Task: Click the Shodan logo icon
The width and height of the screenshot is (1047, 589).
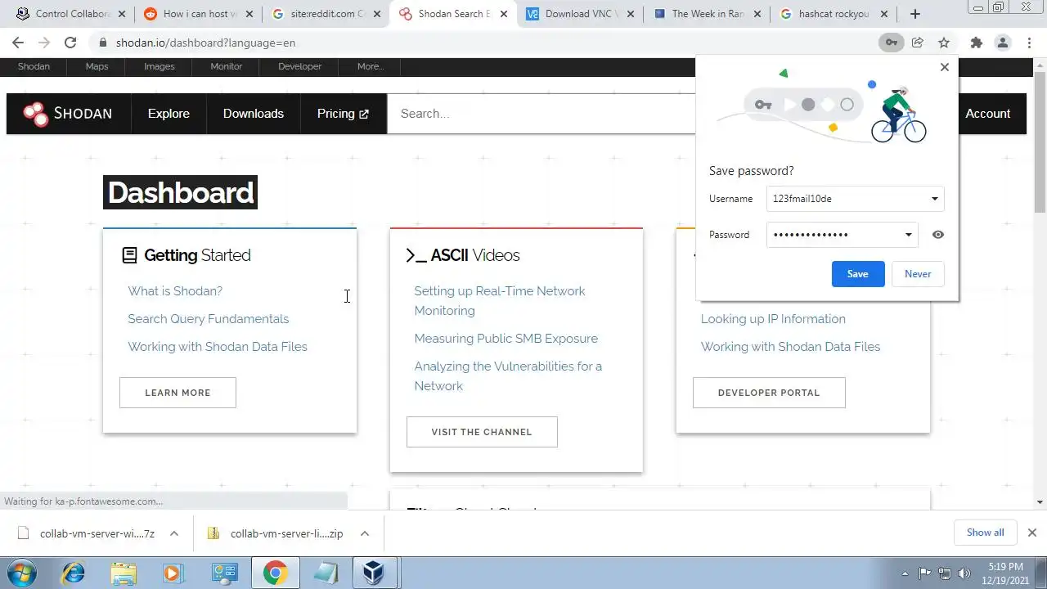Action: click(35, 114)
